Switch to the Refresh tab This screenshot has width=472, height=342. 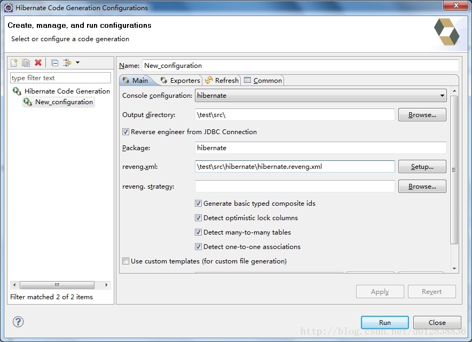point(222,81)
